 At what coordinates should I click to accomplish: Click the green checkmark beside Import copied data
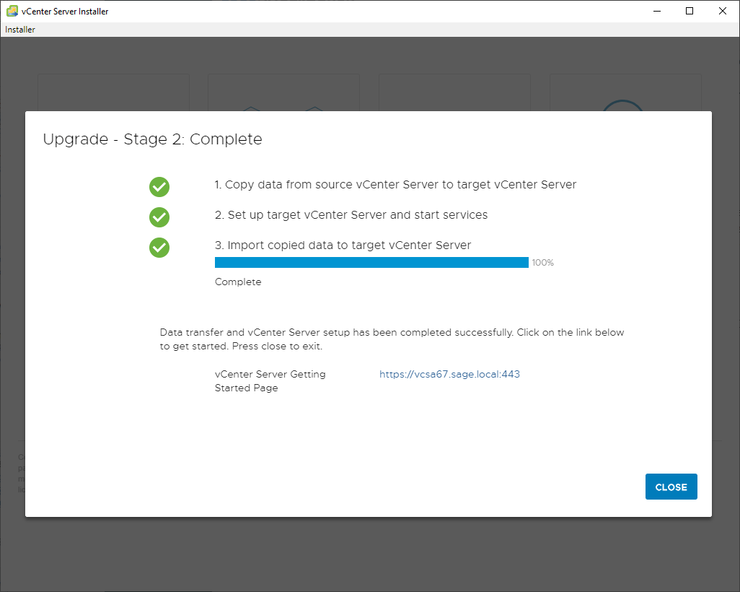159,248
